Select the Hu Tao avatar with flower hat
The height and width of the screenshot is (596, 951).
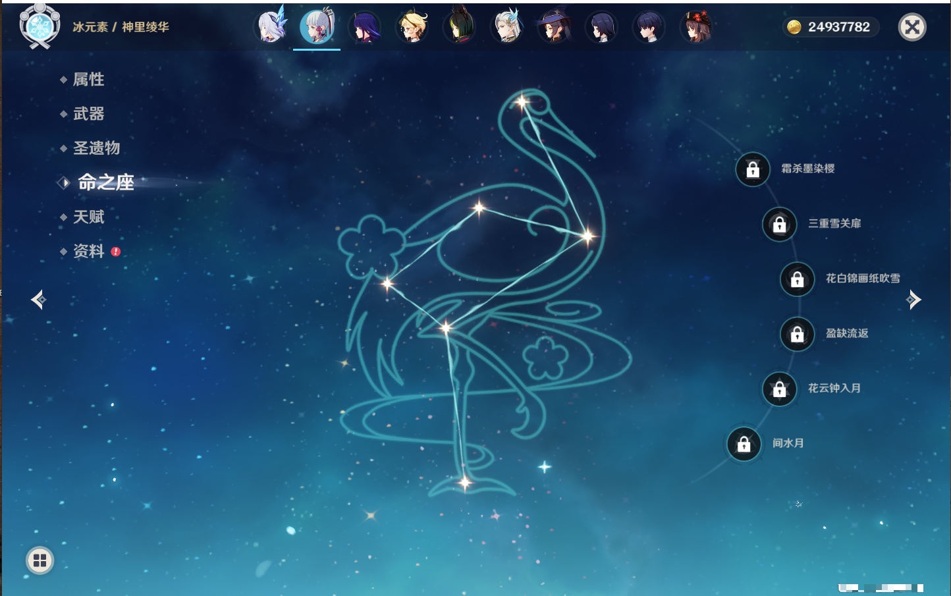coord(696,28)
